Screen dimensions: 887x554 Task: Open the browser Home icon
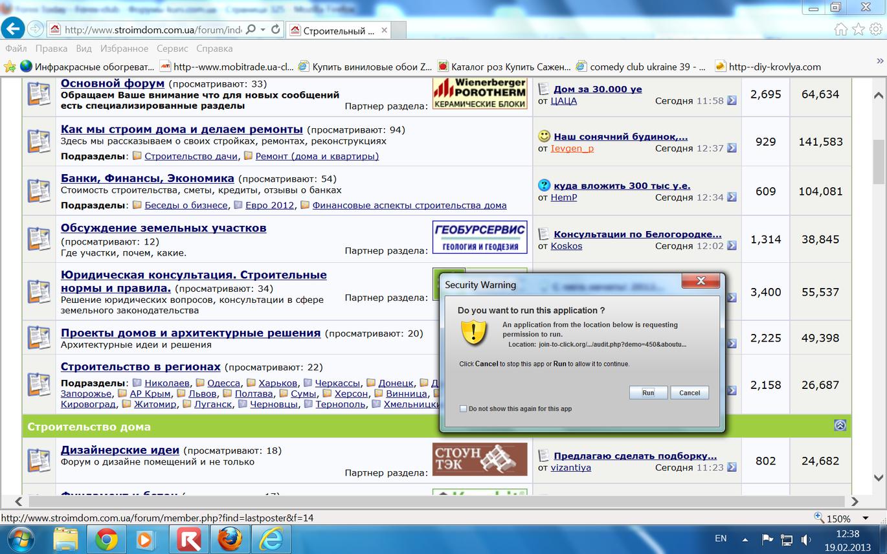(841, 29)
